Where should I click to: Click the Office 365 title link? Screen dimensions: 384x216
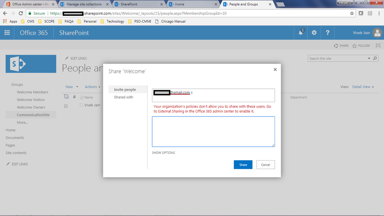tap(34, 33)
